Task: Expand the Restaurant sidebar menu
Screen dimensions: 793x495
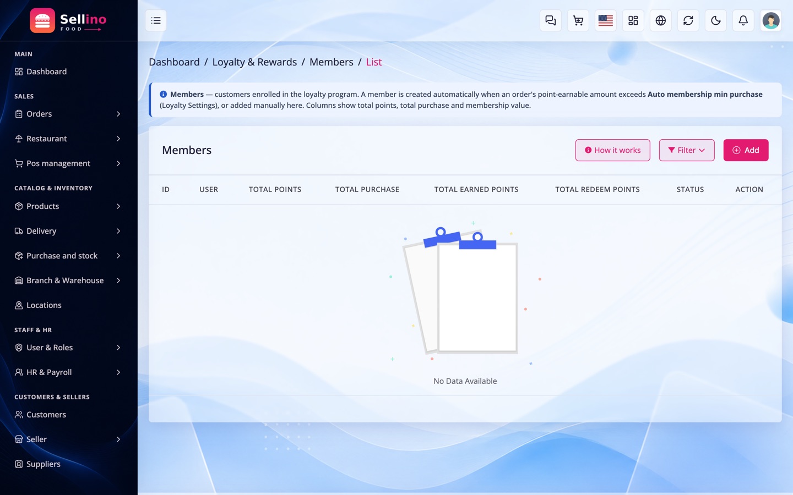Action: tap(68, 139)
